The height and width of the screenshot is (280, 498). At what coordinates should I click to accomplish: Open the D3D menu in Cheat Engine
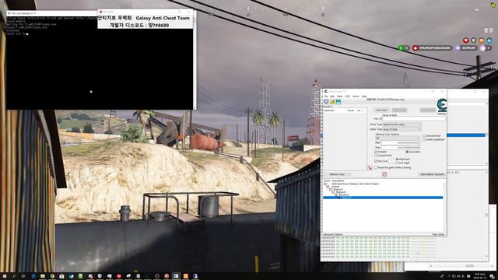(x=348, y=96)
